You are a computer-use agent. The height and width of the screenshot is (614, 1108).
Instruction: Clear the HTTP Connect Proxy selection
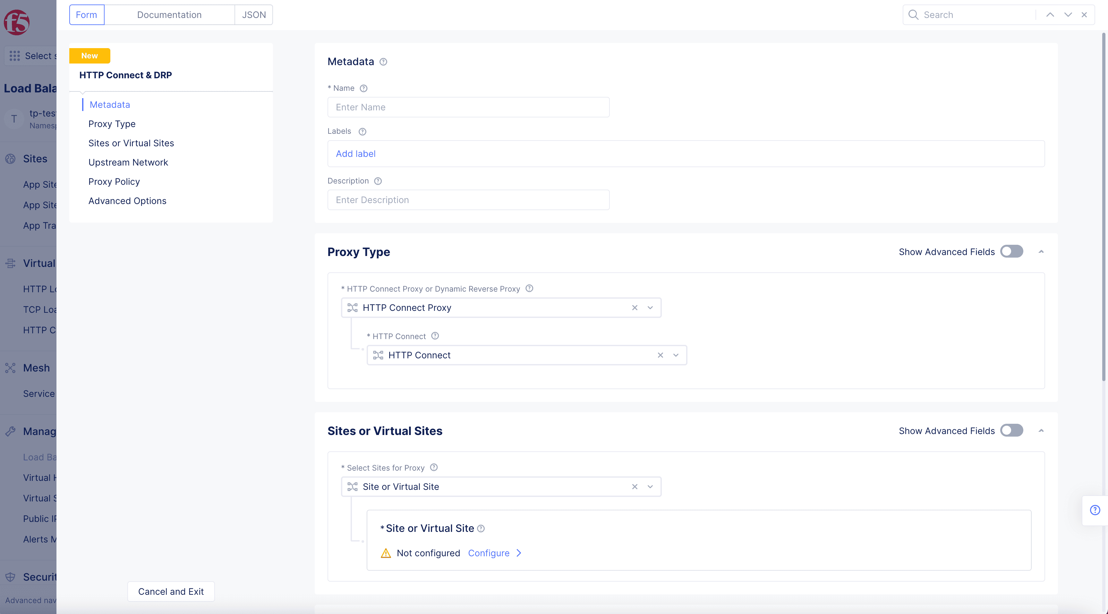(635, 308)
